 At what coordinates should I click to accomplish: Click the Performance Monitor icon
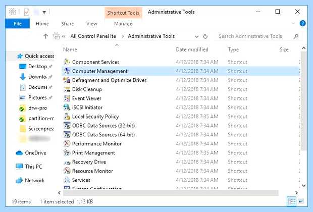[x=67, y=143]
